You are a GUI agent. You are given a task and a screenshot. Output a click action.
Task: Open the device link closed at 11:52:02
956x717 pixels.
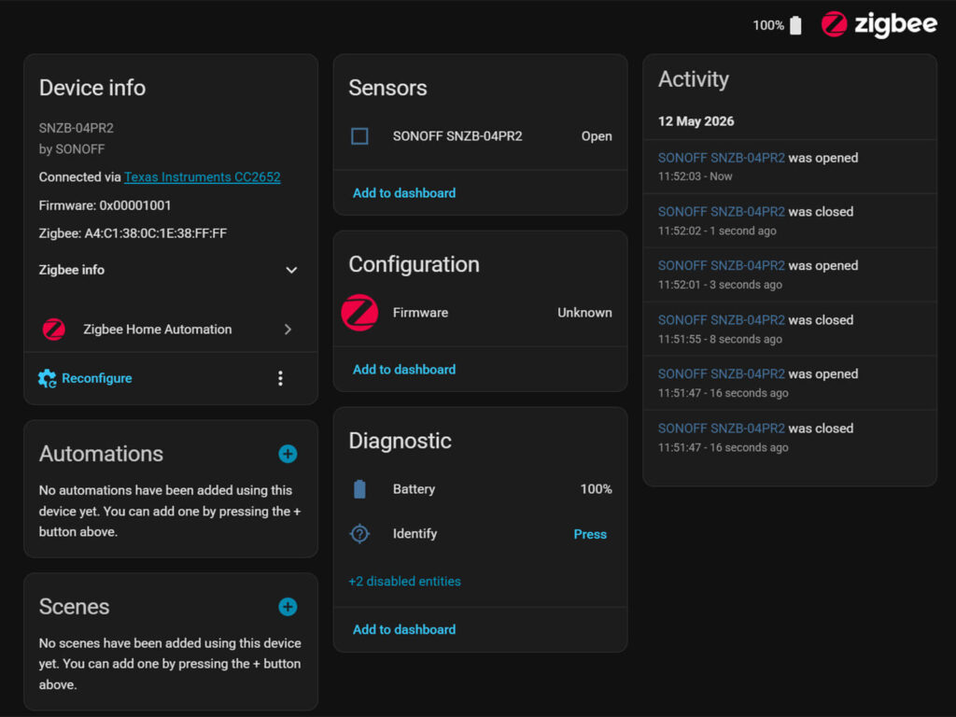point(722,212)
